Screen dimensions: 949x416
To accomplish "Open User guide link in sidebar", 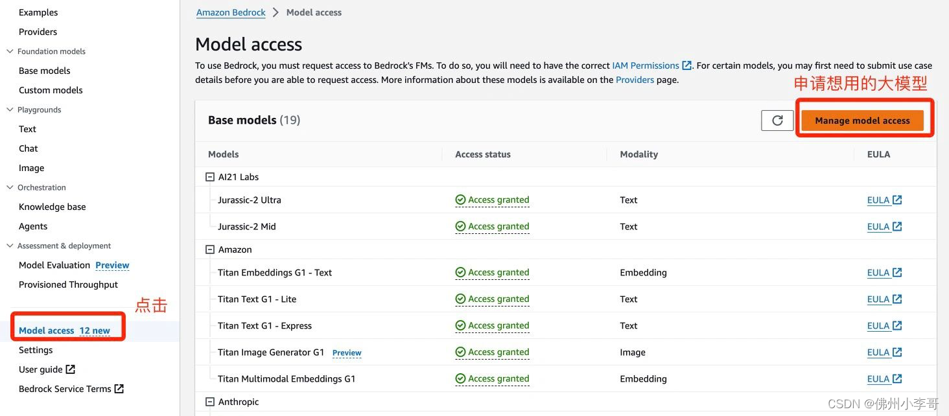I will coord(41,369).
